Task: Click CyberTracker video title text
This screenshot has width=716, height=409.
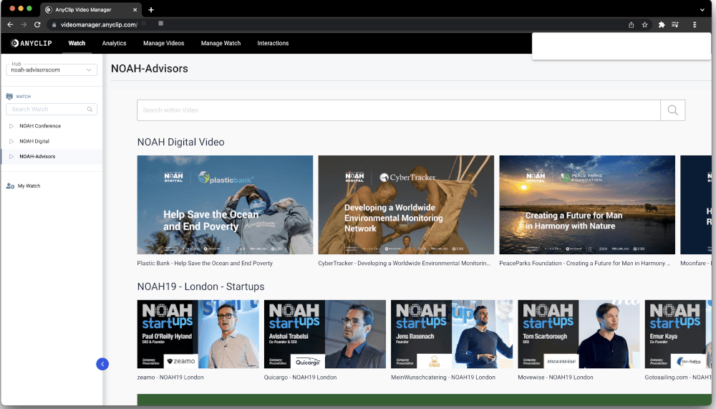Action: 404,263
